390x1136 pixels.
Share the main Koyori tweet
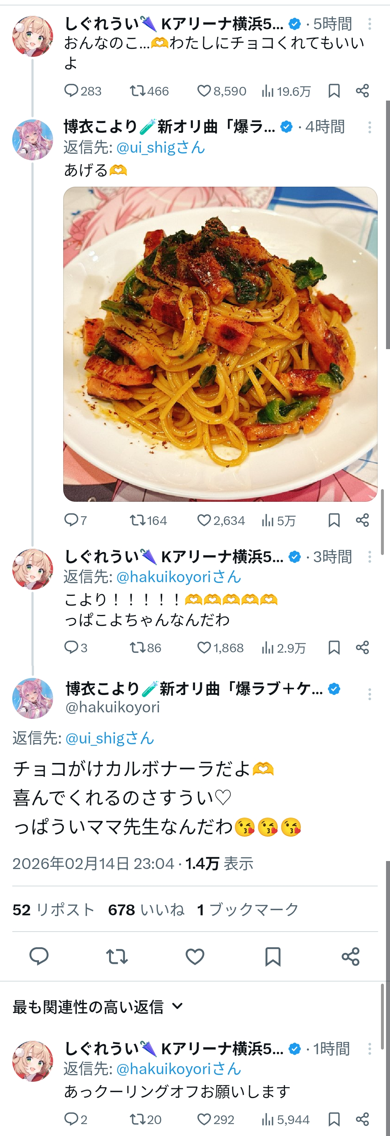click(x=350, y=957)
